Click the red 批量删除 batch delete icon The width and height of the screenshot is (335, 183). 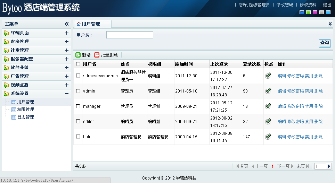[97, 55]
